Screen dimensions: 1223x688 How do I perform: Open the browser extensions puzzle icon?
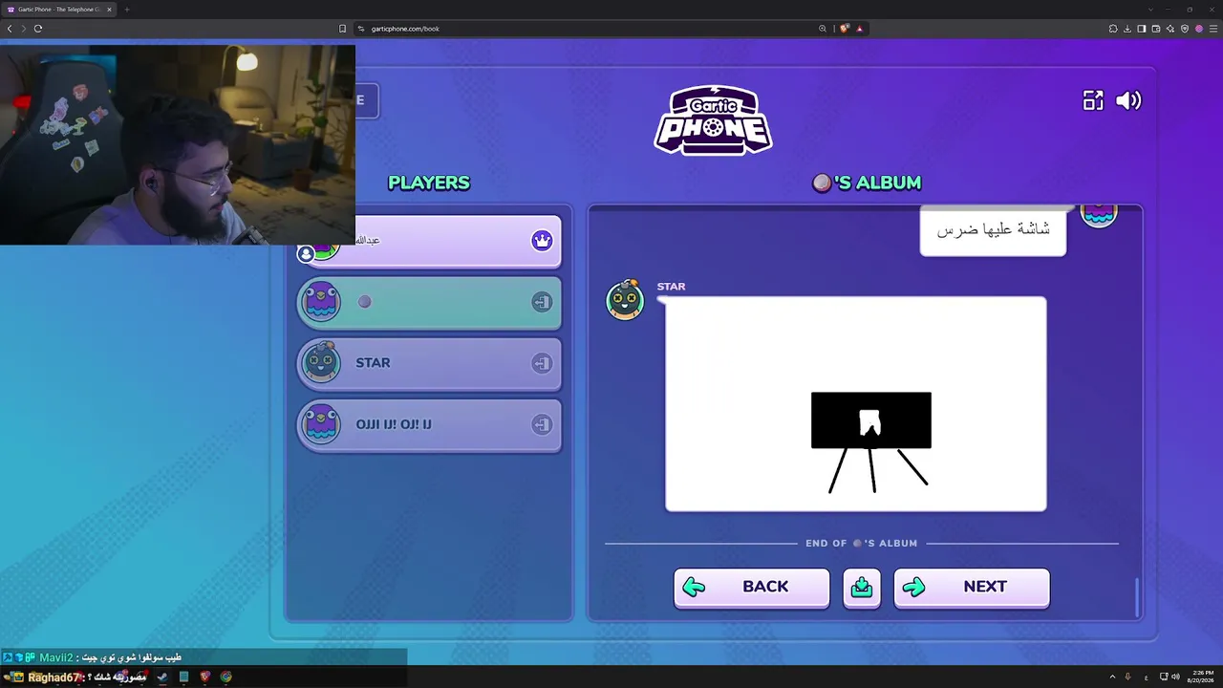pos(1113,29)
